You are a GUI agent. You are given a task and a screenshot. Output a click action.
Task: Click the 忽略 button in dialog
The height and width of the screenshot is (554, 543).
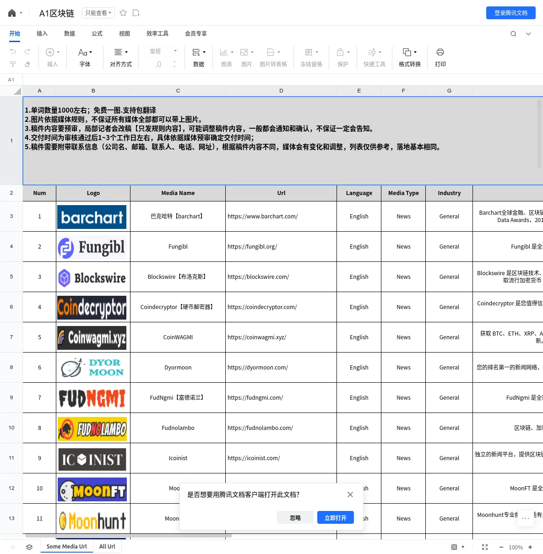click(295, 517)
